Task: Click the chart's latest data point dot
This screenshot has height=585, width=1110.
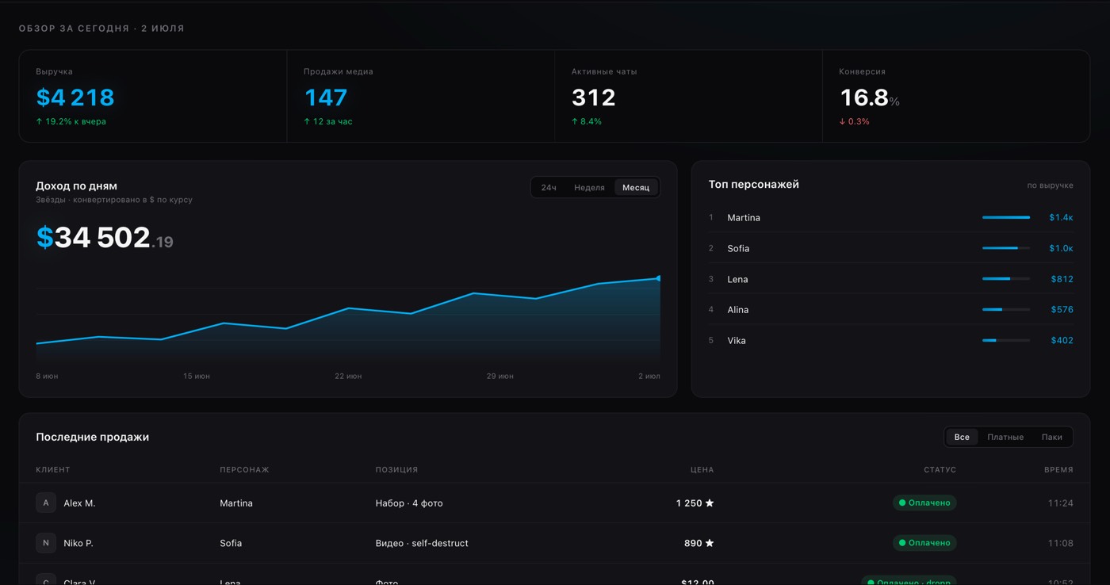Action: click(x=659, y=278)
